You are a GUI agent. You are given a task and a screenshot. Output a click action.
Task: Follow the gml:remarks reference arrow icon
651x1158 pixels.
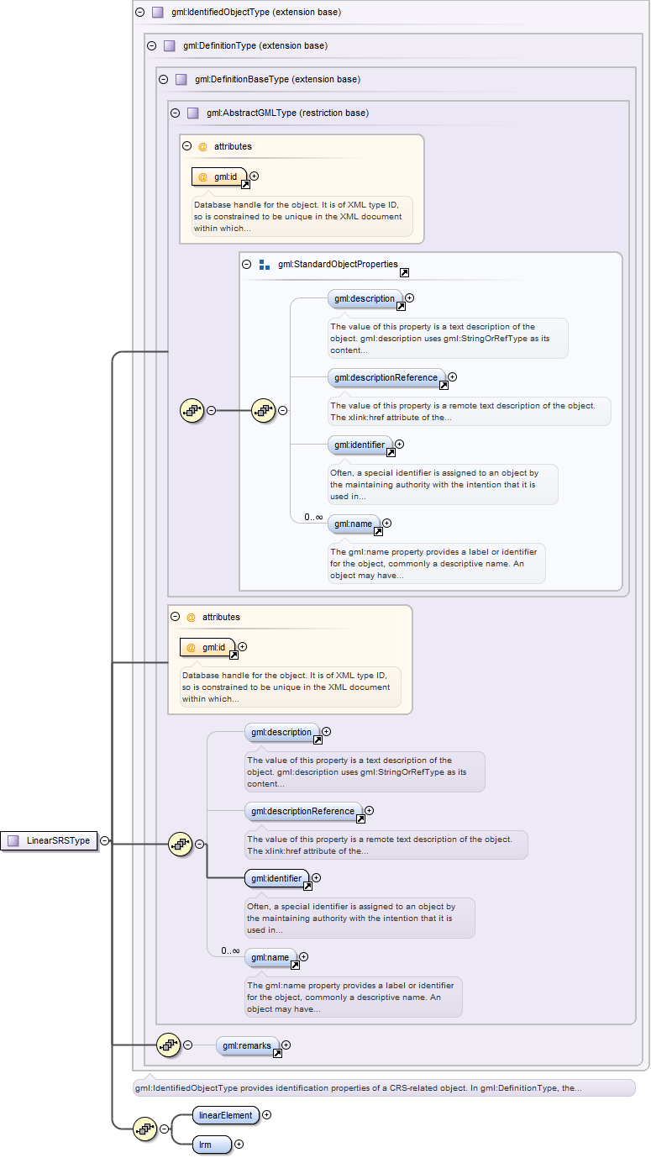click(277, 1053)
